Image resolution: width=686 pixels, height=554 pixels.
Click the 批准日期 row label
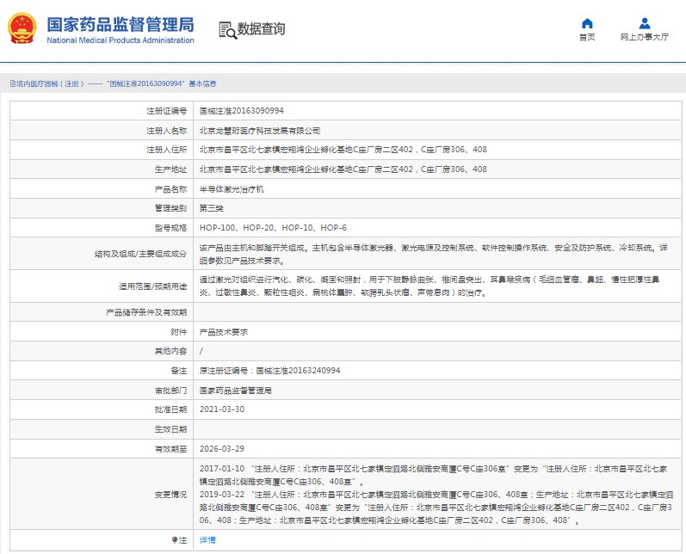[x=170, y=409]
